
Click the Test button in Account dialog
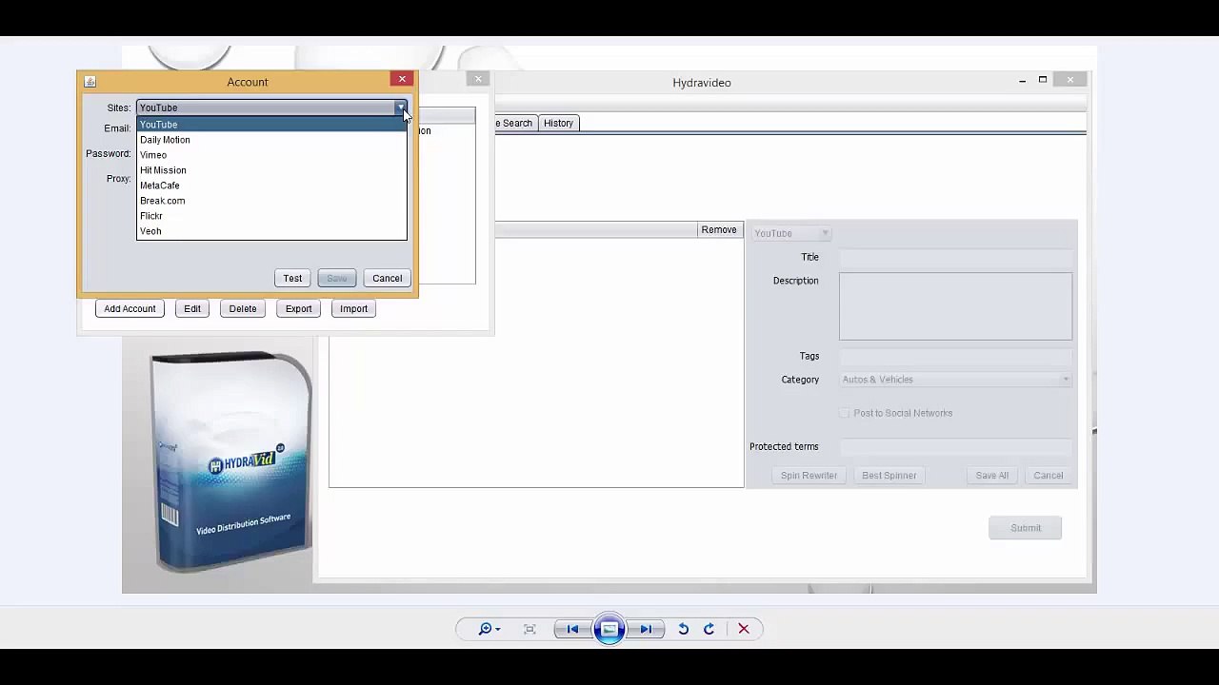[292, 278]
